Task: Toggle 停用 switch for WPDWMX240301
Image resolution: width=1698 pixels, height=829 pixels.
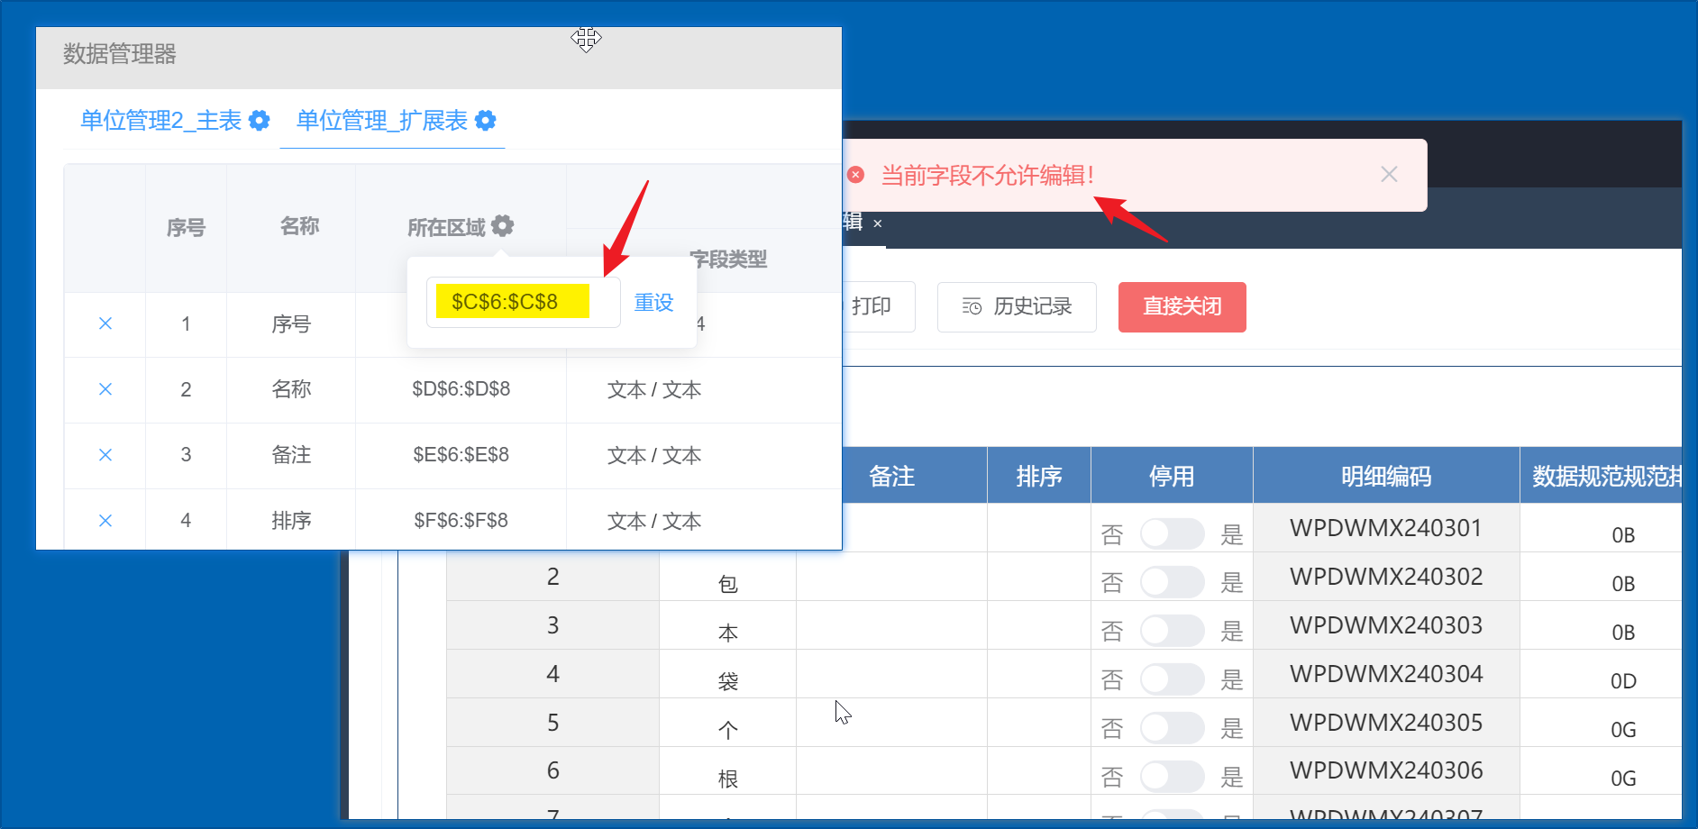Action: pos(1172,534)
